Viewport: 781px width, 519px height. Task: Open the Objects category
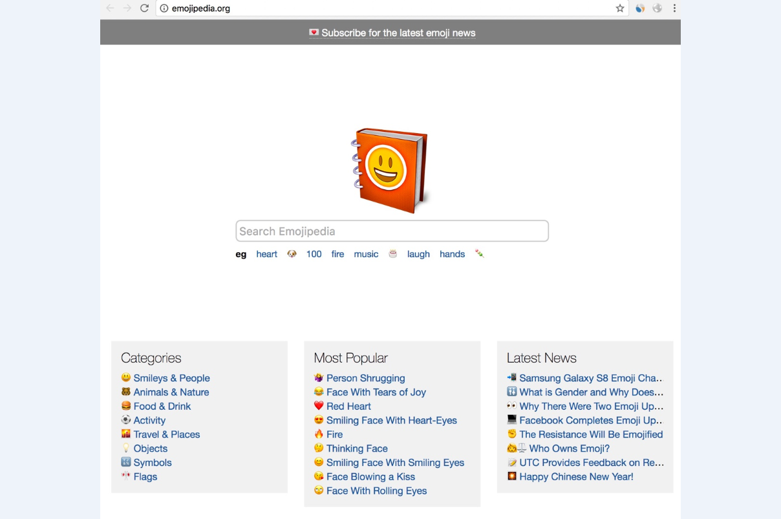coord(151,449)
